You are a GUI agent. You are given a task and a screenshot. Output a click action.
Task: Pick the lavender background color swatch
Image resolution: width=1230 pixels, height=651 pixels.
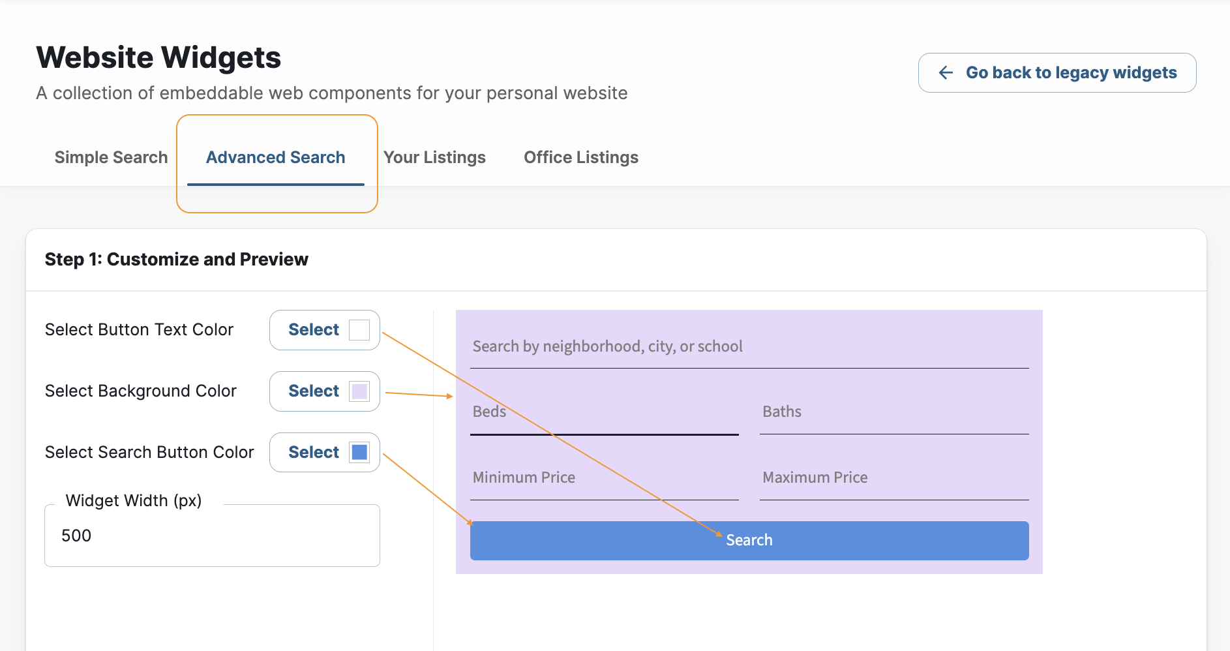(x=359, y=391)
